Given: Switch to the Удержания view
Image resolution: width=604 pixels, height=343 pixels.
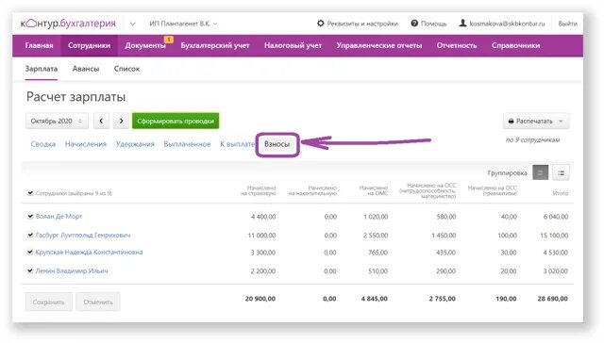Looking at the screenshot, I should click(x=135, y=144).
